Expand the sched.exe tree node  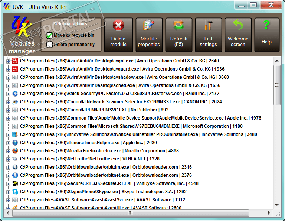click(x=8, y=86)
